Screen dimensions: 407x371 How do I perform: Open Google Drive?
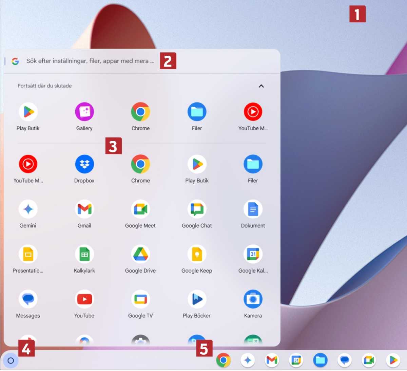click(140, 255)
